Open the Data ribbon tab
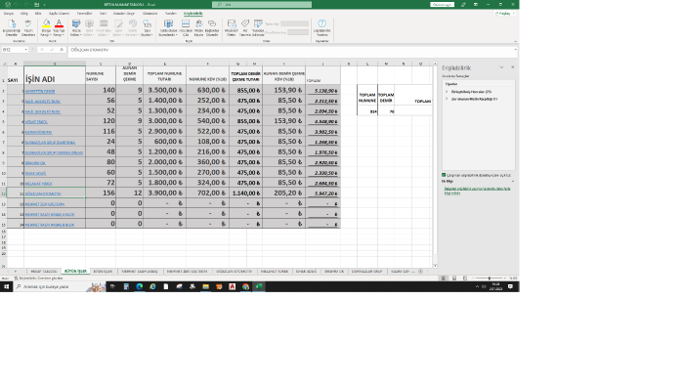The height and width of the screenshot is (385, 684). (x=103, y=14)
